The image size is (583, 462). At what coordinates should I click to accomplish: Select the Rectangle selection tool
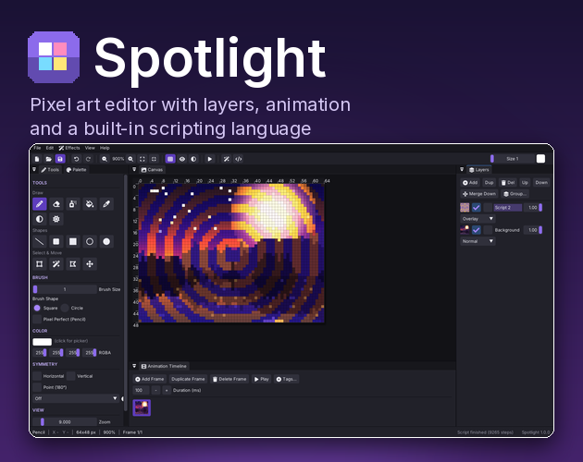coord(40,264)
